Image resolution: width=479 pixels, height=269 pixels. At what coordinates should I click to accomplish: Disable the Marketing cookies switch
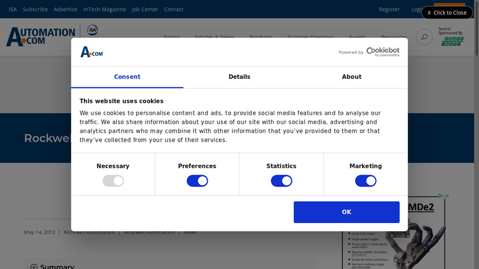(x=365, y=181)
